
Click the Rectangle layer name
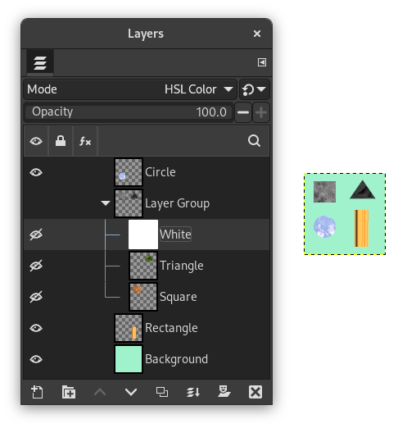point(171,328)
